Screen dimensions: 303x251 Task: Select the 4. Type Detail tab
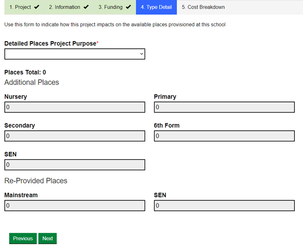tap(156, 7)
